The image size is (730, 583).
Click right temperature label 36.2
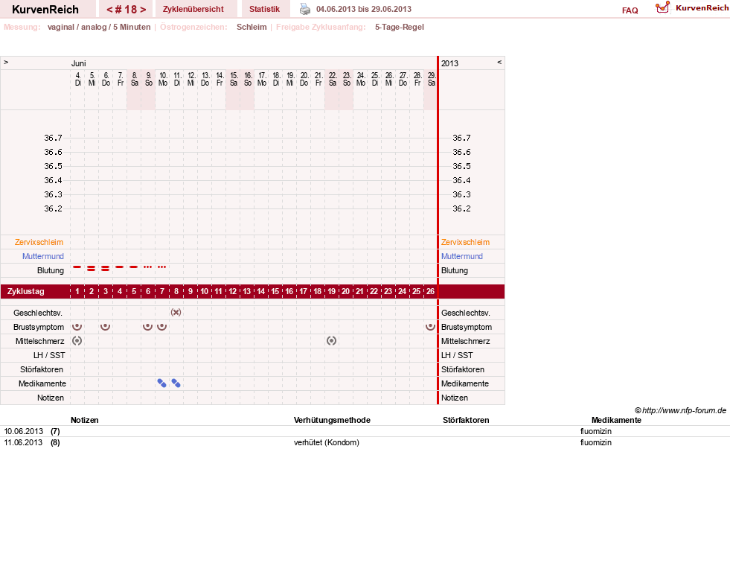[x=461, y=208]
